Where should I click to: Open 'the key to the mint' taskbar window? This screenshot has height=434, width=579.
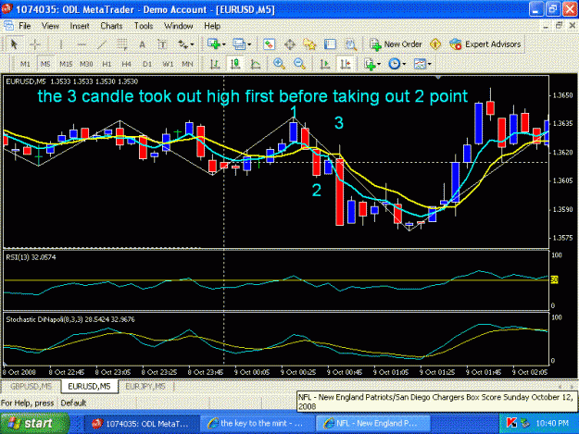tap(256, 424)
